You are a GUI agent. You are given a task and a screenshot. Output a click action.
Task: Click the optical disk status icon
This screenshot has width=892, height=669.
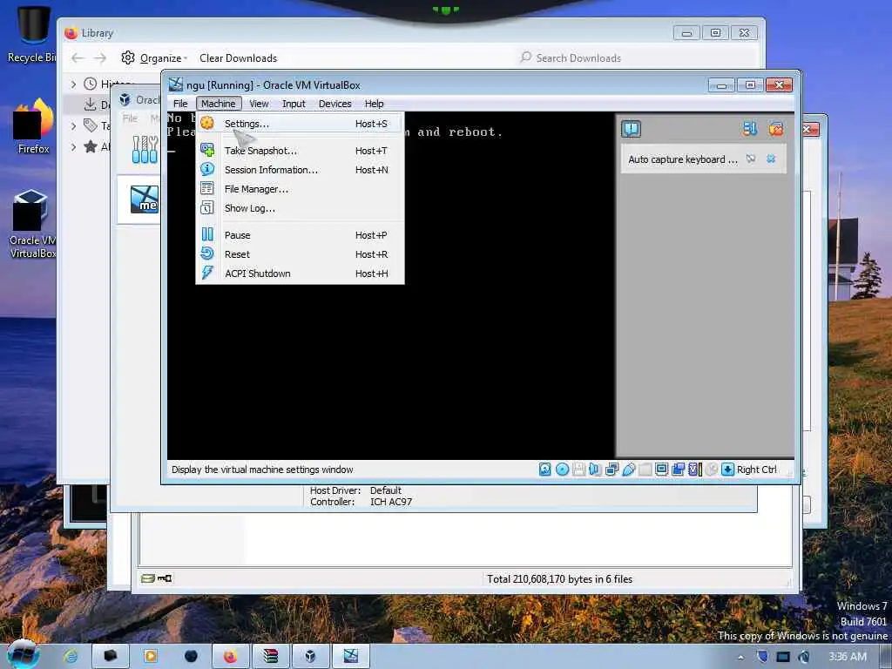pos(562,470)
